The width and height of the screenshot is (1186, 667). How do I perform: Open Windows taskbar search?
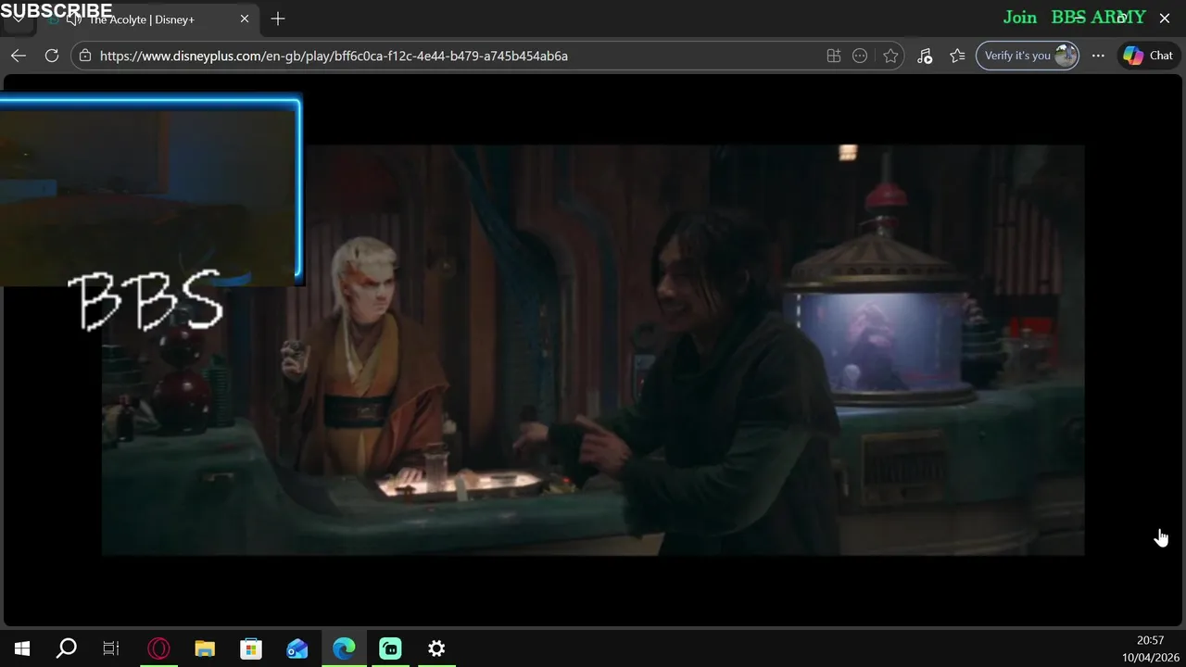[x=67, y=648]
